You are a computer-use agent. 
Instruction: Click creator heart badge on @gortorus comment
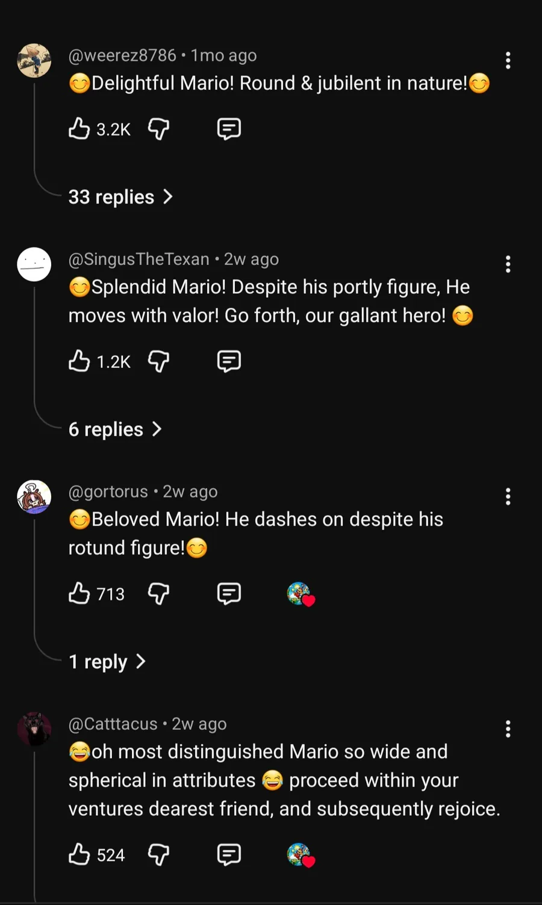point(301,594)
